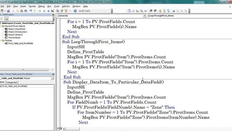Select Sheet3 (Sheet3) in the project tree
The image size is (232, 131).
click(x=15, y=35)
